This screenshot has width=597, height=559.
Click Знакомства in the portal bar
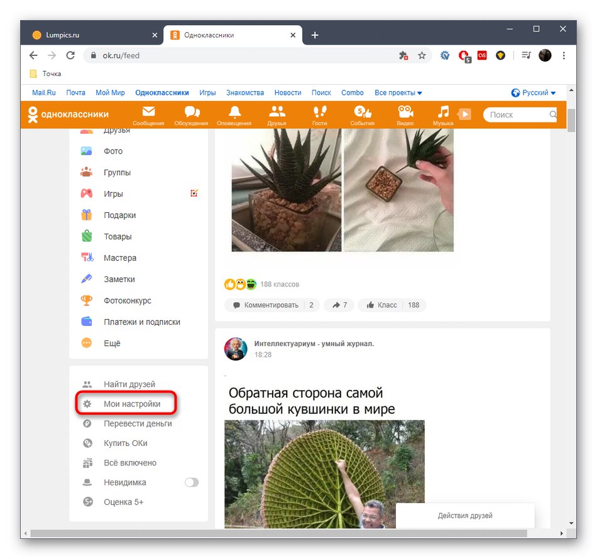pos(245,92)
